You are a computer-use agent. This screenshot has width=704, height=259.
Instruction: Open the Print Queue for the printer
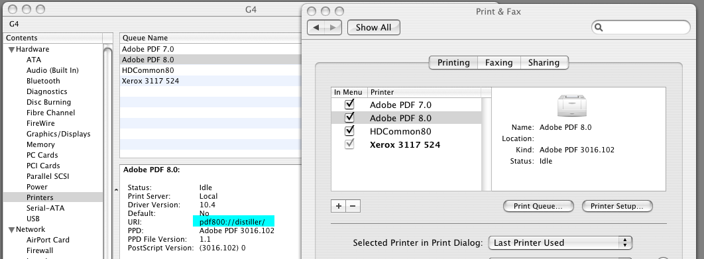tap(538, 206)
